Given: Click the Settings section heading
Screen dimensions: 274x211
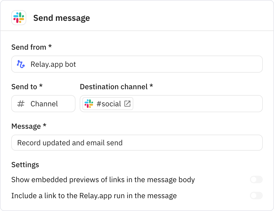Looking at the screenshot, I should [x=25, y=165].
